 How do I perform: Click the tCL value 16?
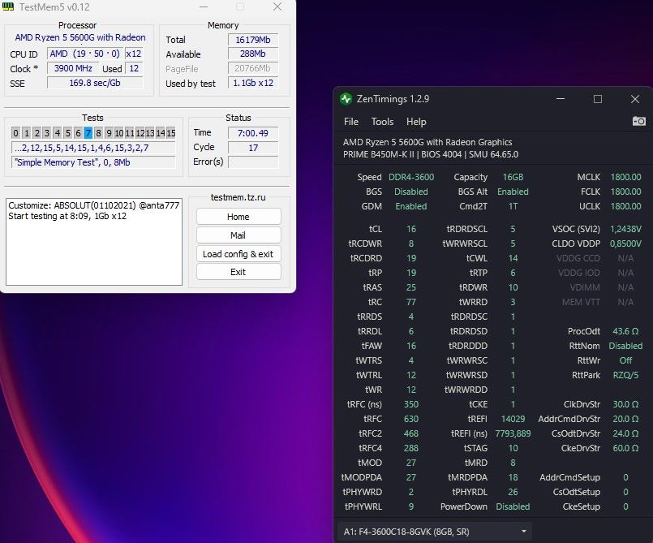411,229
